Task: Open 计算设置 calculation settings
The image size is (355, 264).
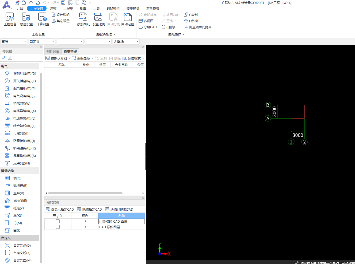Action: tap(43, 19)
